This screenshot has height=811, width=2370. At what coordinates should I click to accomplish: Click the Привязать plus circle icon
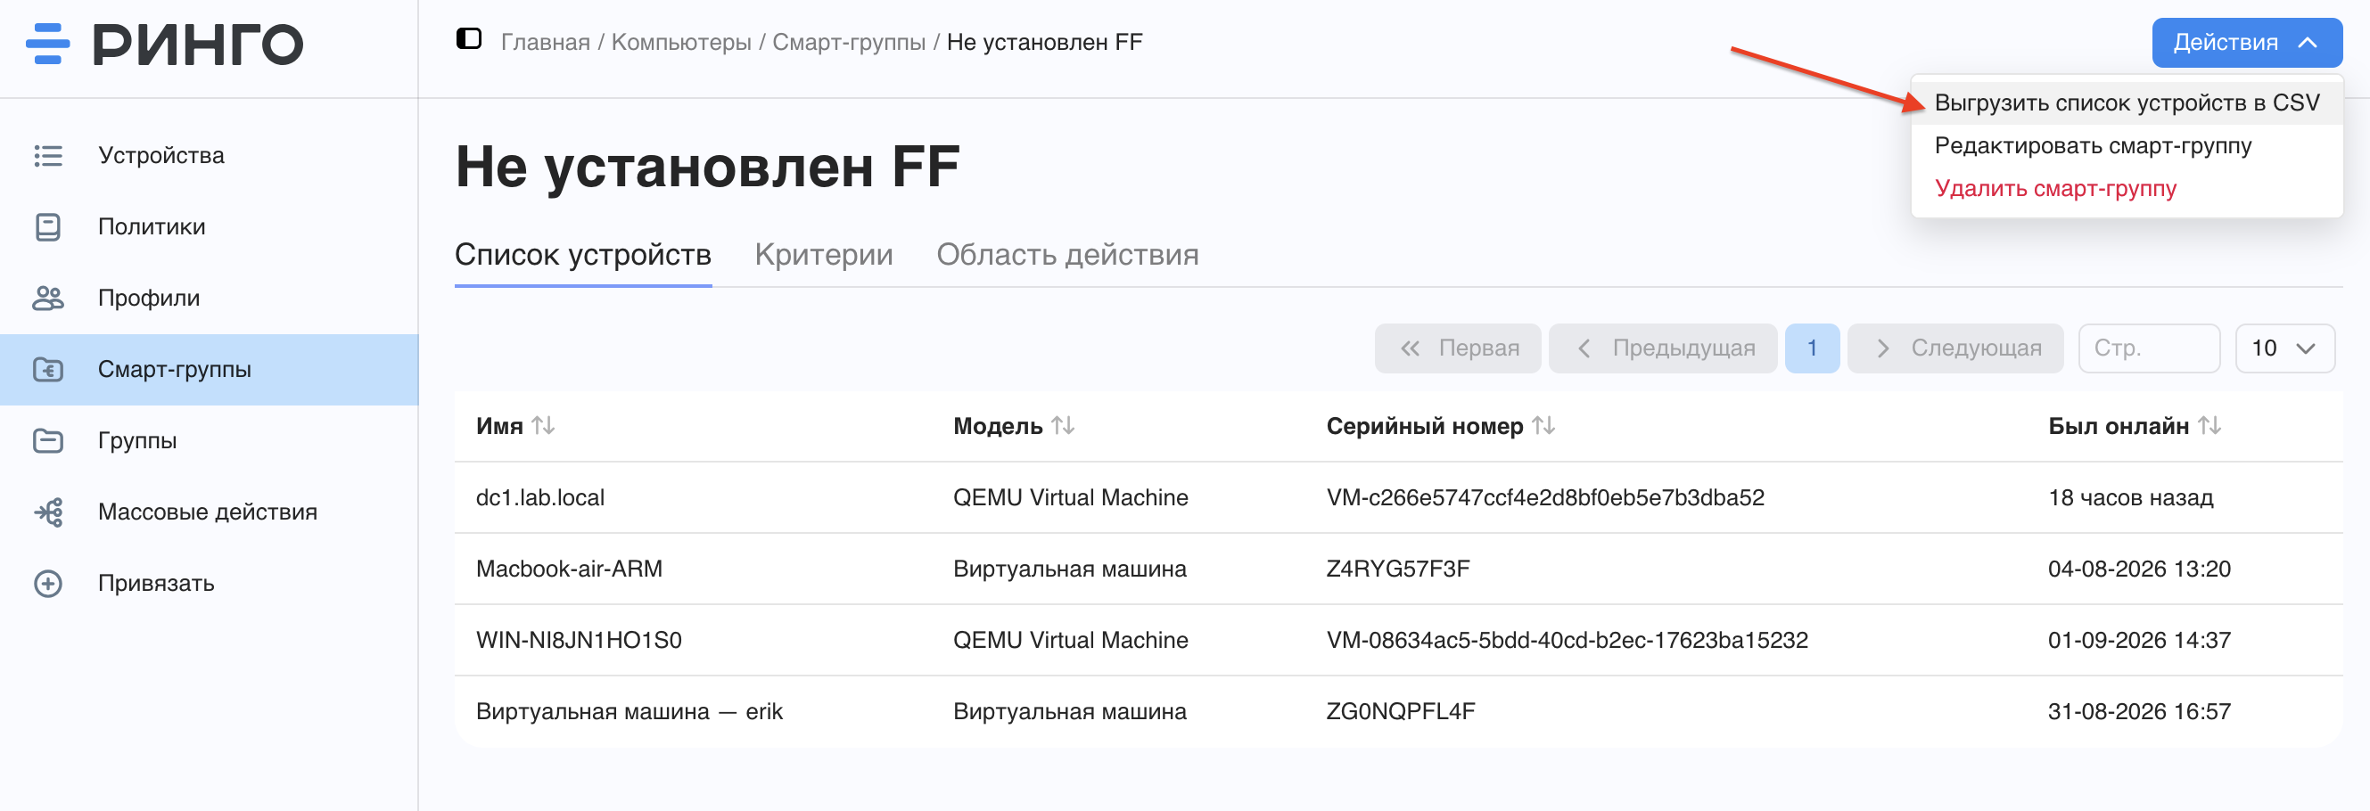tap(48, 583)
